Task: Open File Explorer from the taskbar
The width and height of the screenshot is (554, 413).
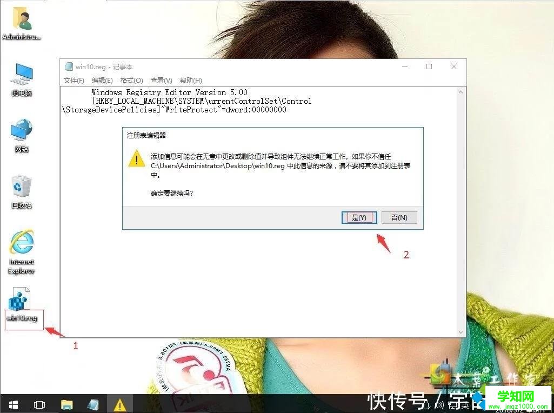Action: [x=66, y=404]
